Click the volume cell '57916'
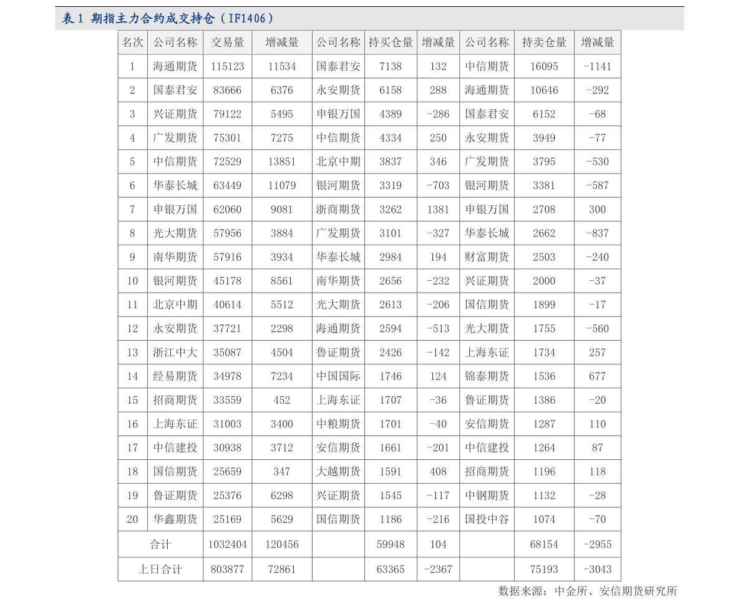The image size is (743, 609). coord(228,257)
